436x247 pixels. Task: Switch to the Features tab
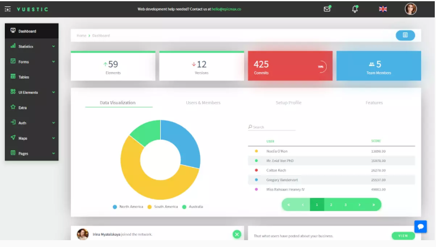pyautogui.click(x=374, y=102)
